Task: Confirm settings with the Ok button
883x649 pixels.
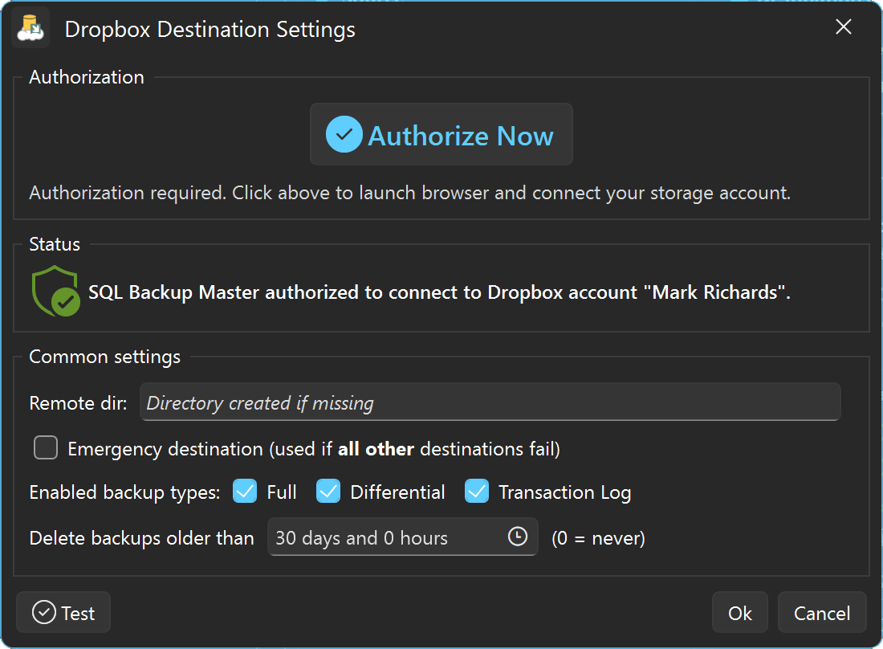Action: [739, 612]
